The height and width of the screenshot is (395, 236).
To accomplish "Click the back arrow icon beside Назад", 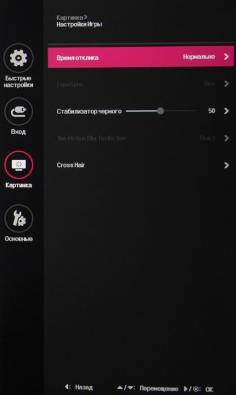I will 67,387.
